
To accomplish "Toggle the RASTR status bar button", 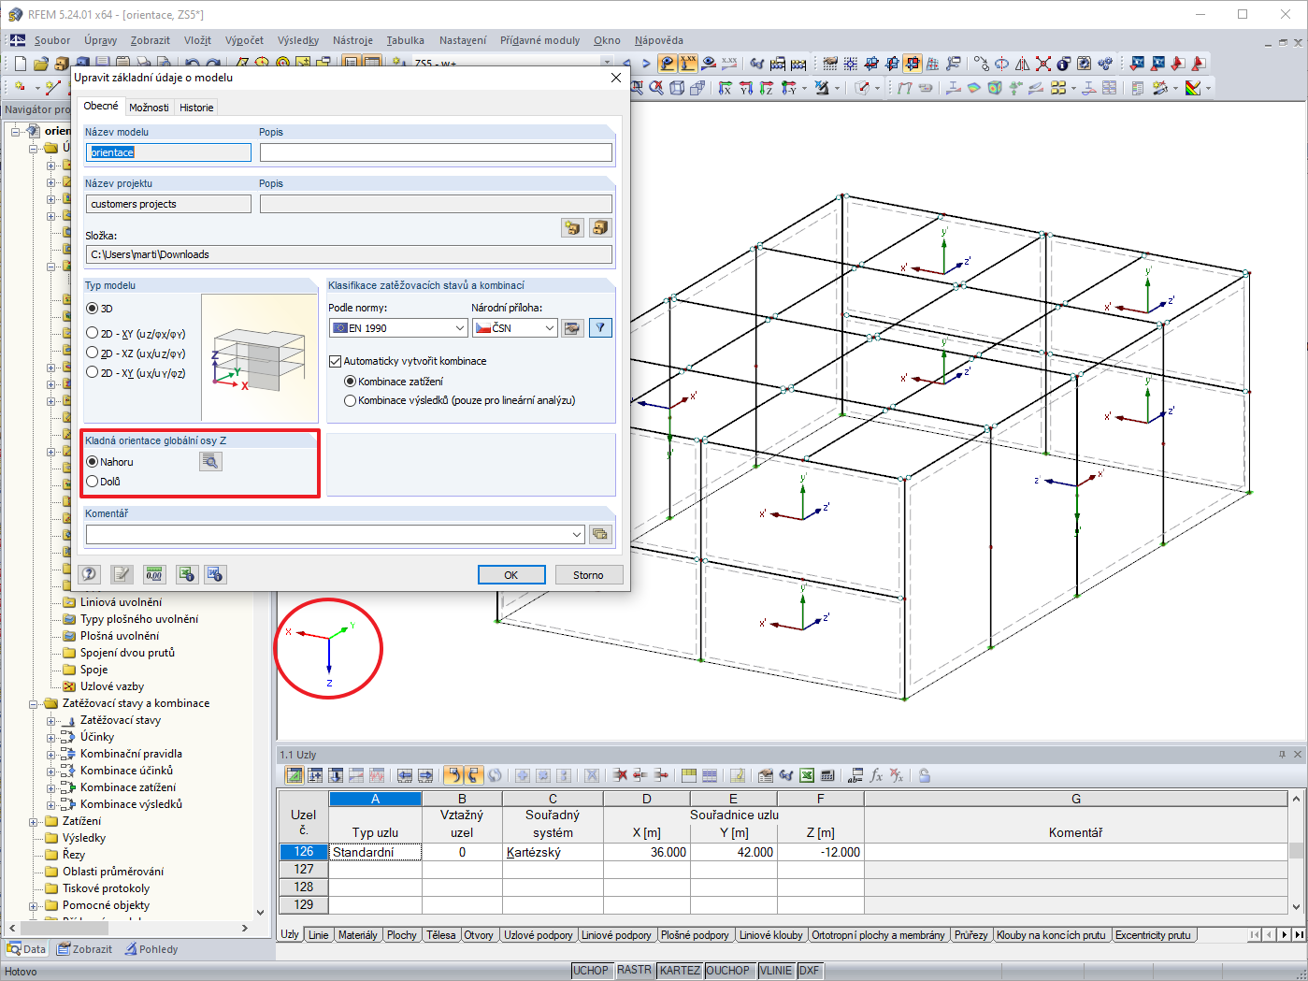I will click(634, 971).
